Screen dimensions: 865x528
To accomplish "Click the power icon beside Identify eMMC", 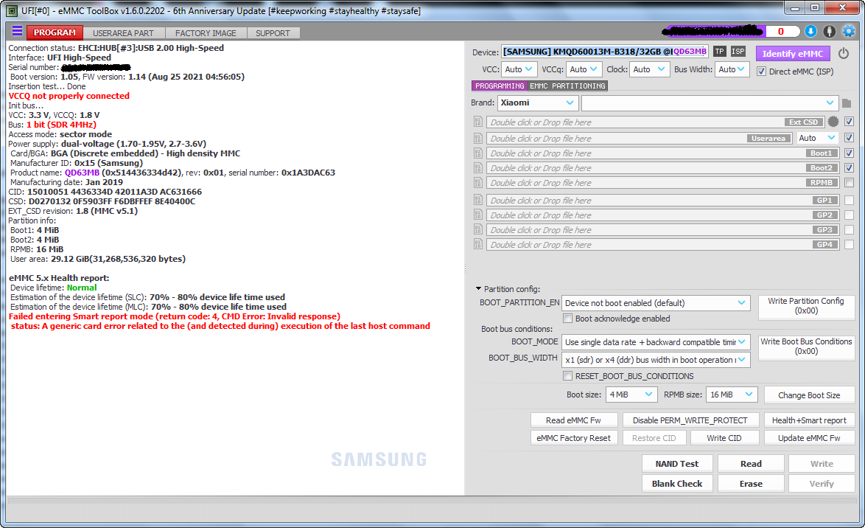I will [x=843, y=54].
